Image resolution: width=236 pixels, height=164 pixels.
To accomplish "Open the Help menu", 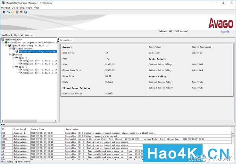I will pos(36,8).
